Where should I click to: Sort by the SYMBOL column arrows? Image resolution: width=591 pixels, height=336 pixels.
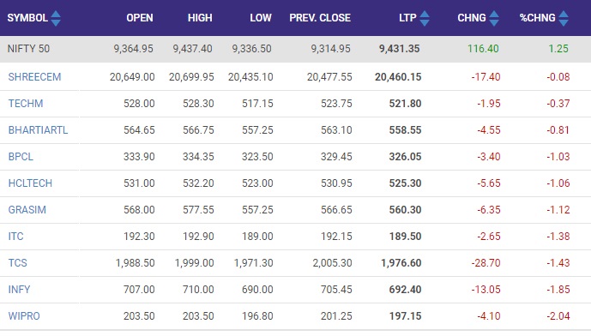point(56,18)
